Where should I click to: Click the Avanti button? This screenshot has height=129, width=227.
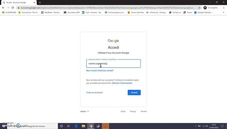(x=134, y=93)
